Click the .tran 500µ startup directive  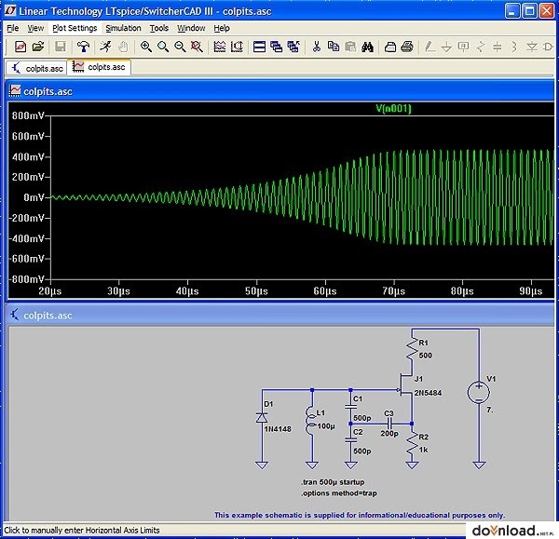point(333,482)
